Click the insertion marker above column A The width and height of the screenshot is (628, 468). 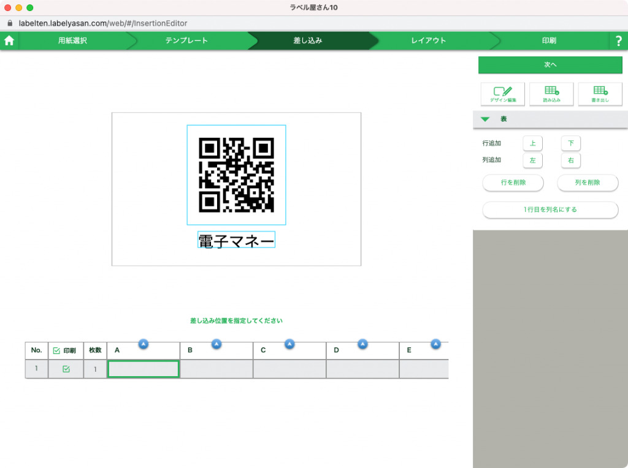144,344
